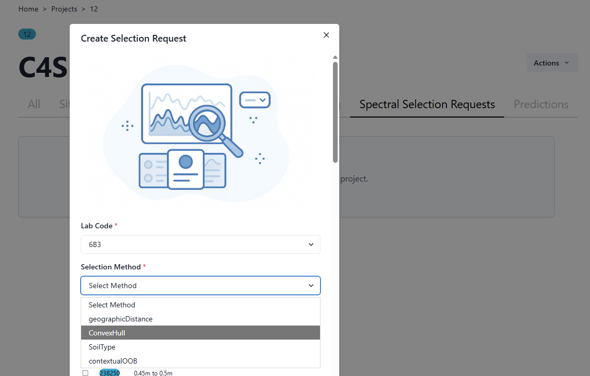Go to Home via breadcrumb
Screen dimensions: 590x376
28,9
